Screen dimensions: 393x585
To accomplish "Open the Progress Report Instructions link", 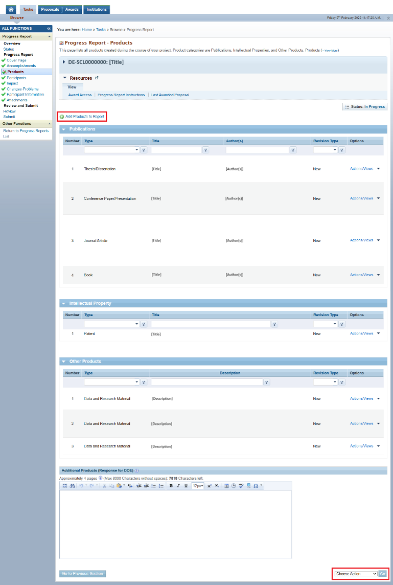I will point(121,95).
